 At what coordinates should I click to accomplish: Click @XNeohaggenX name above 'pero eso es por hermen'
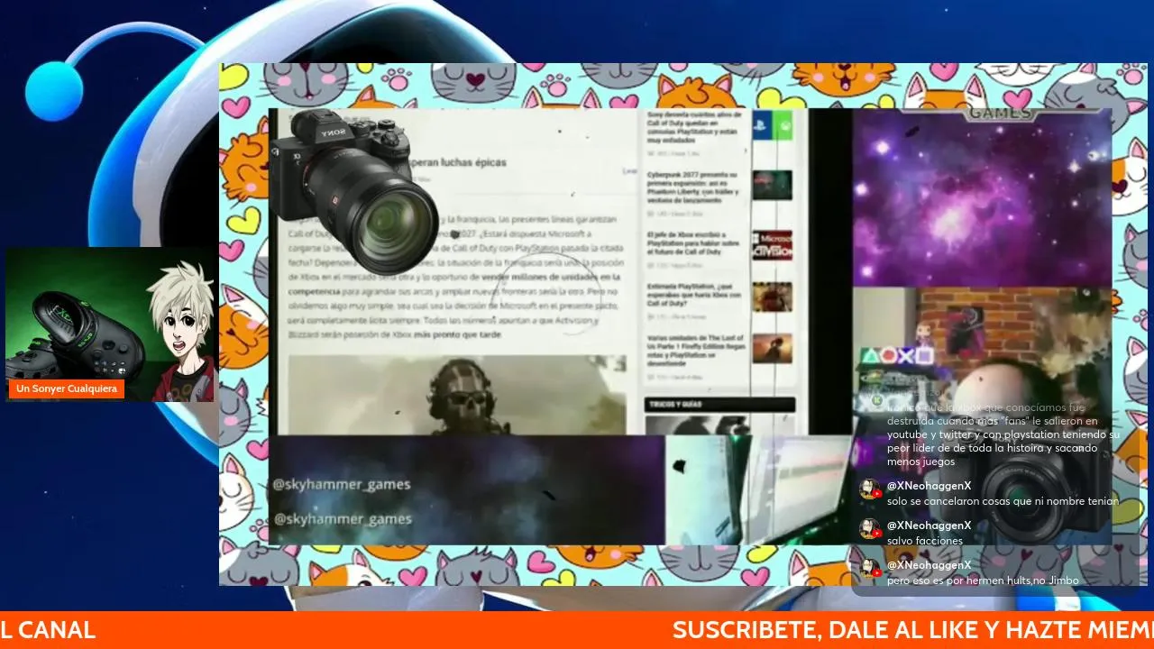(929, 565)
